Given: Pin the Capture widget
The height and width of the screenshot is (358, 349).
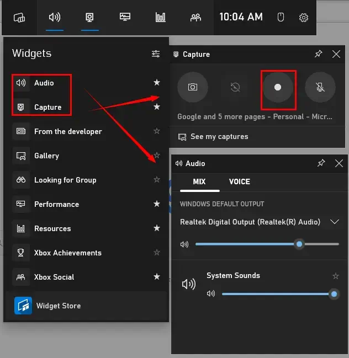Looking at the screenshot, I should point(318,54).
